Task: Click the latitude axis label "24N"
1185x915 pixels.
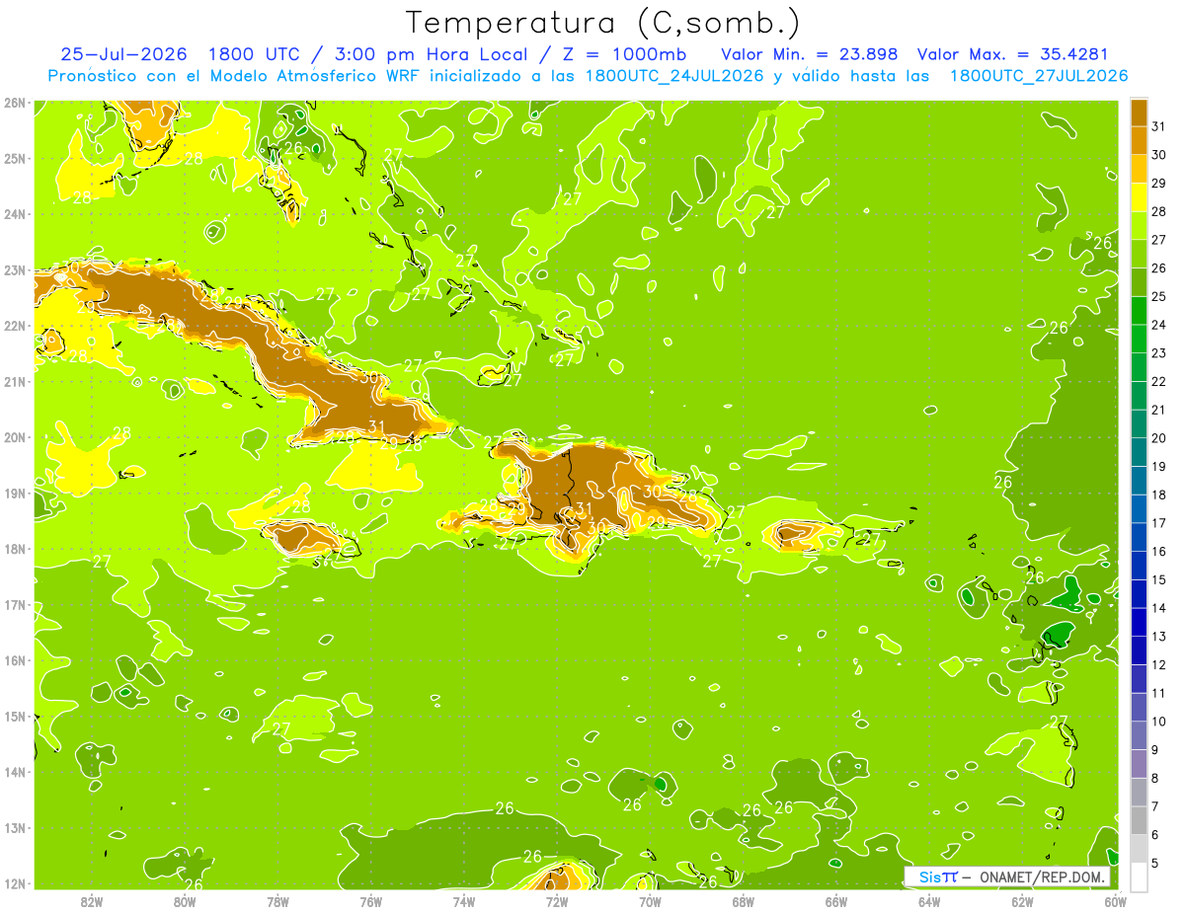Action: point(14,214)
